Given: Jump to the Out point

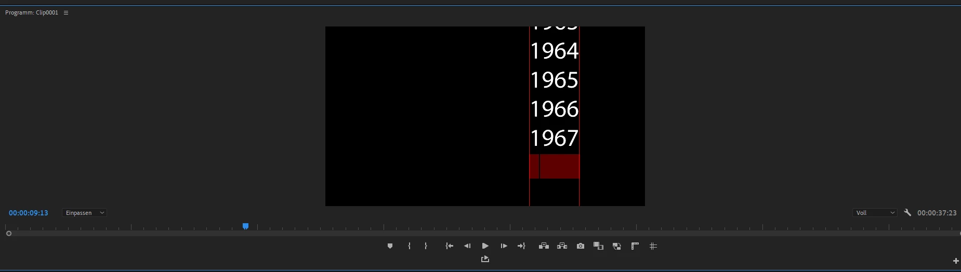Looking at the screenshot, I should (x=521, y=246).
